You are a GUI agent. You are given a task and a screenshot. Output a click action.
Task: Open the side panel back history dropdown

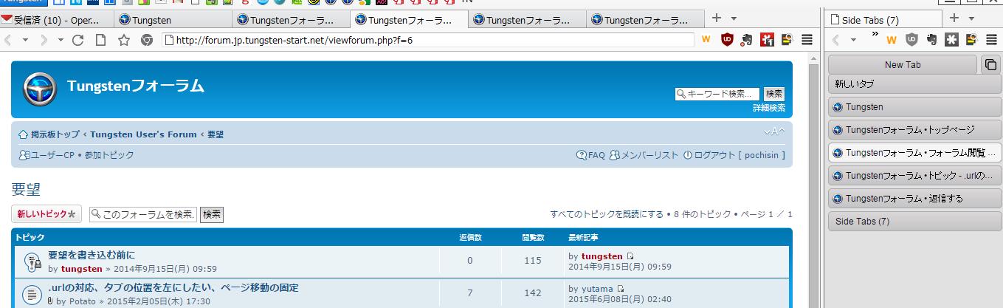pos(852,40)
